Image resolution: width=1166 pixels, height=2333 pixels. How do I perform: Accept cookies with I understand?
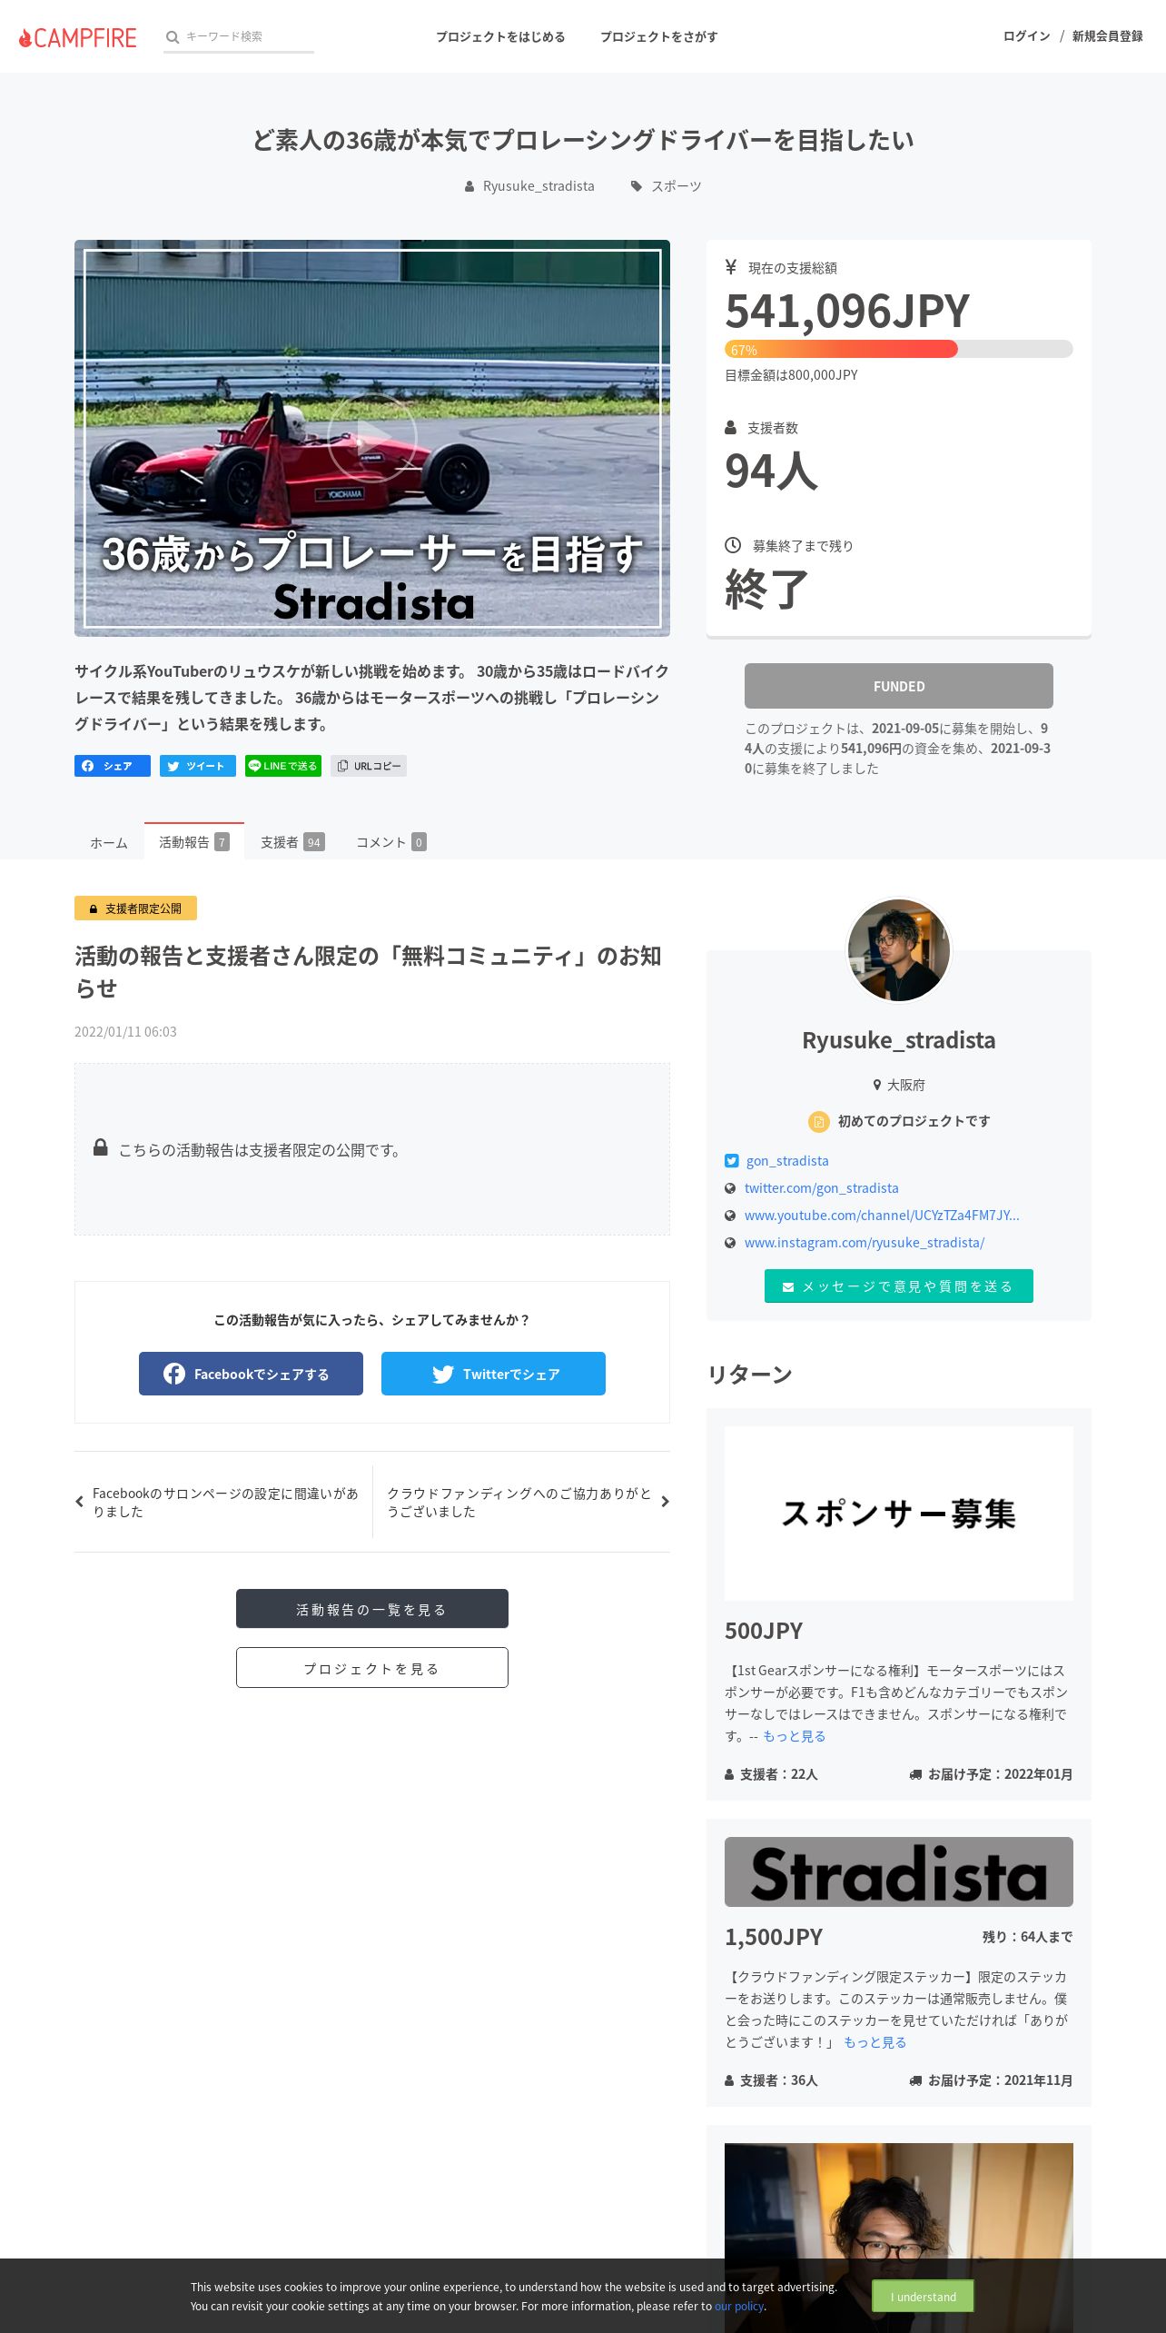[923, 2297]
